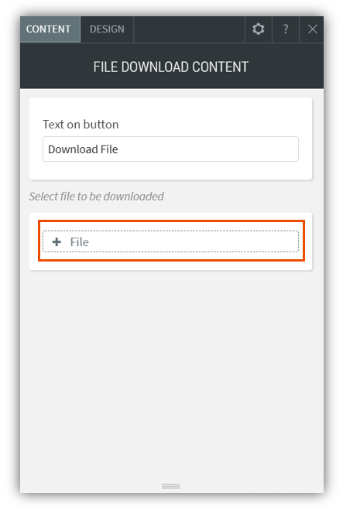Click empty header space beside DESIGN tab

click(189, 29)
